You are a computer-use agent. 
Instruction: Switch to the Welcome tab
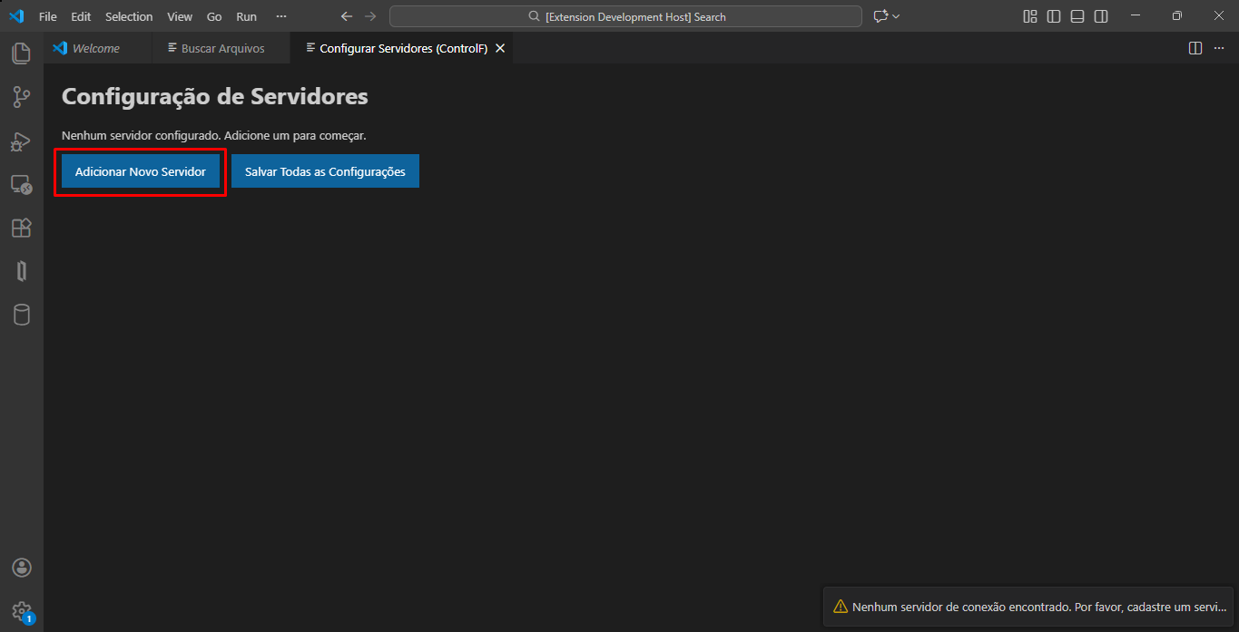pyautogui.click(x=97, y=48)
